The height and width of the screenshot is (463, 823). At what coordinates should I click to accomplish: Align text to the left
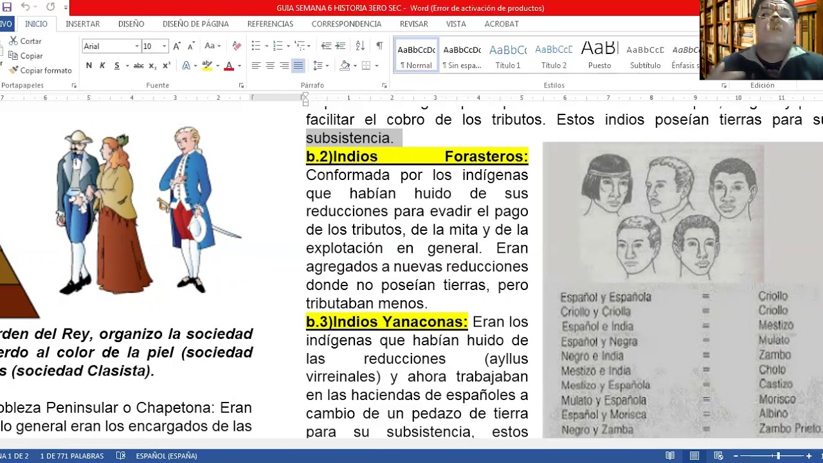click(x=256, y=66)
